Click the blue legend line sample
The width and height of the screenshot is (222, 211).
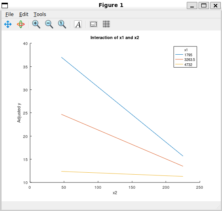[179, 55]
